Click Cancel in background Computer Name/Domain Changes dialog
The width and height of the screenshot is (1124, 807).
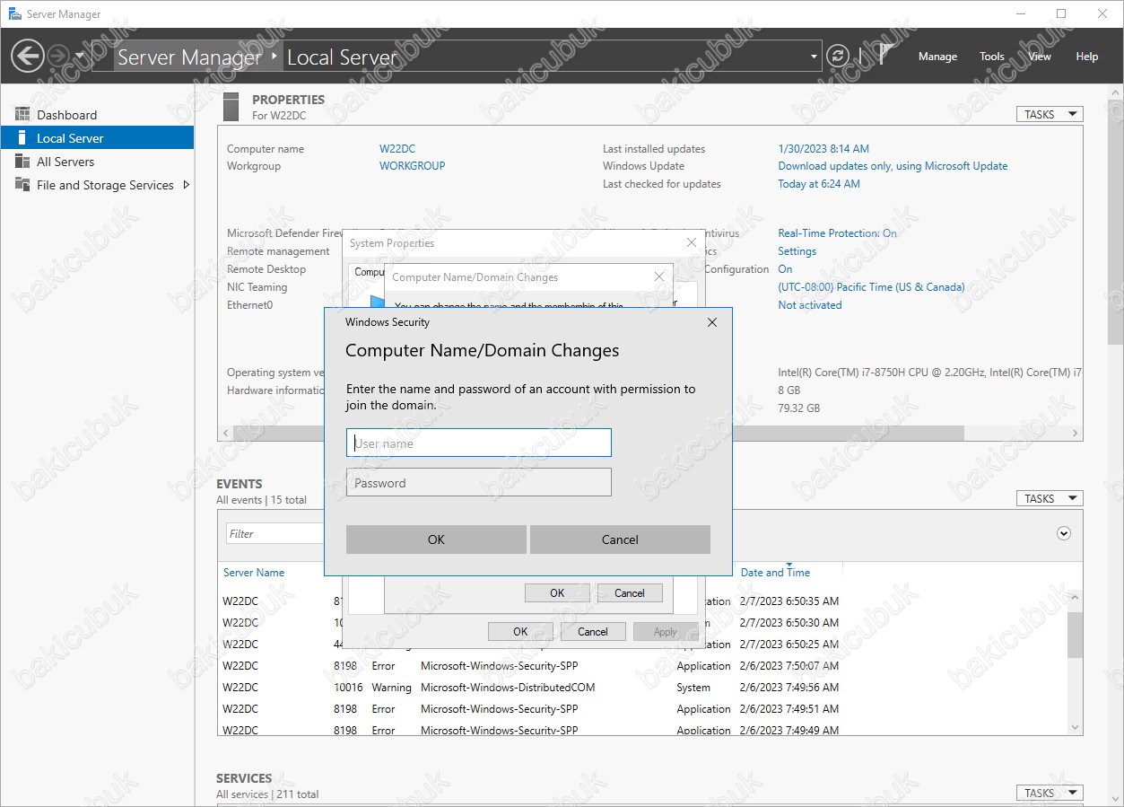click(x=630, y=592)
